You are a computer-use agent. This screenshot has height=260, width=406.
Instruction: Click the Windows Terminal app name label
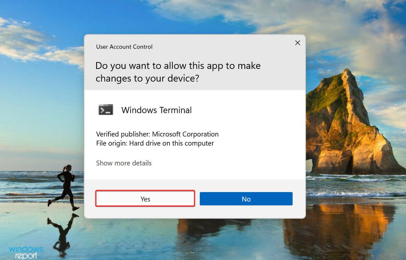point(156,110)
